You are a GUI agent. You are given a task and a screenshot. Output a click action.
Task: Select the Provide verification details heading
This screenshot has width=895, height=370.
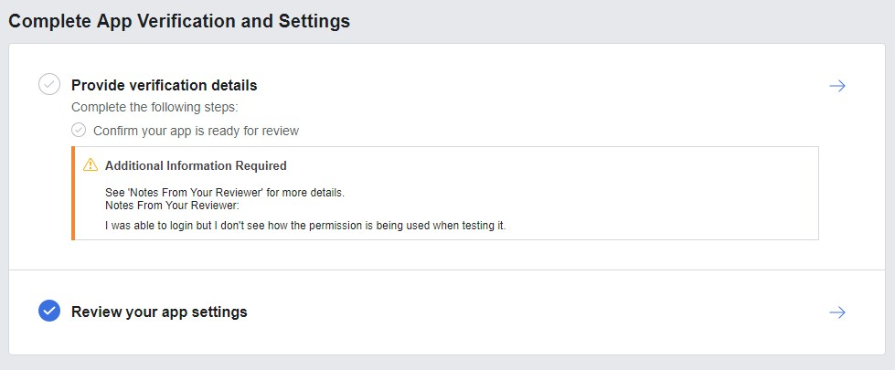165,85
